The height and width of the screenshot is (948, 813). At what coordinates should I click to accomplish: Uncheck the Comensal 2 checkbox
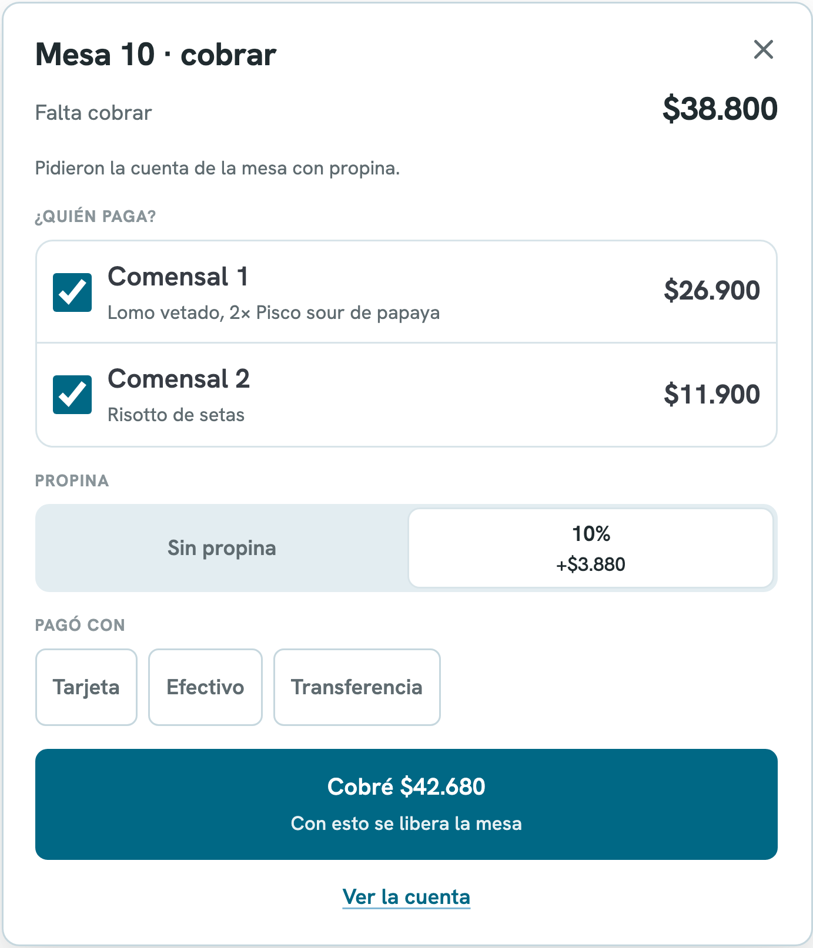(72, 395)
